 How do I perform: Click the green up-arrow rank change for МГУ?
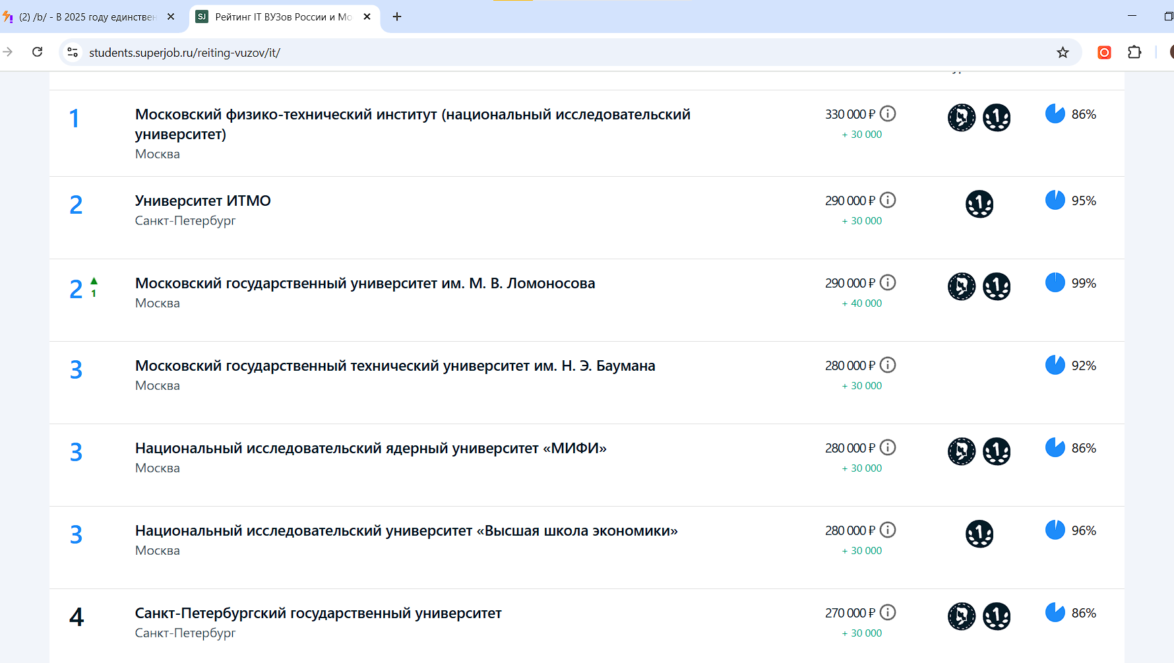pos(94,281)
